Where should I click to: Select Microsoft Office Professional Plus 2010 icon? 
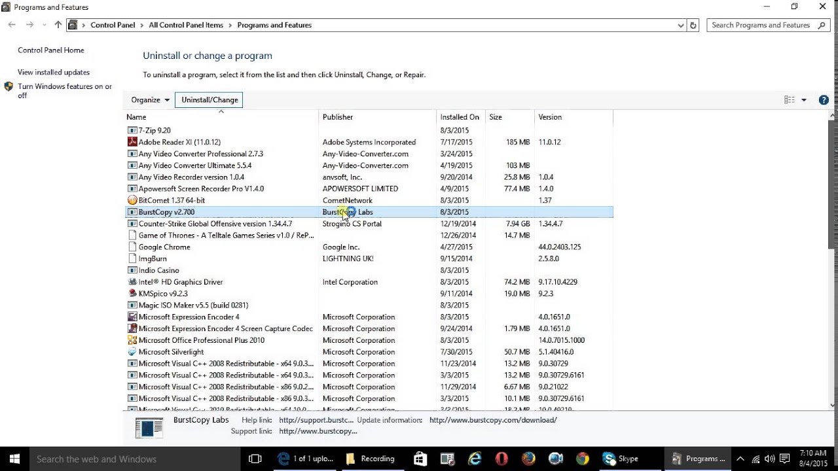tap(132, 340)
